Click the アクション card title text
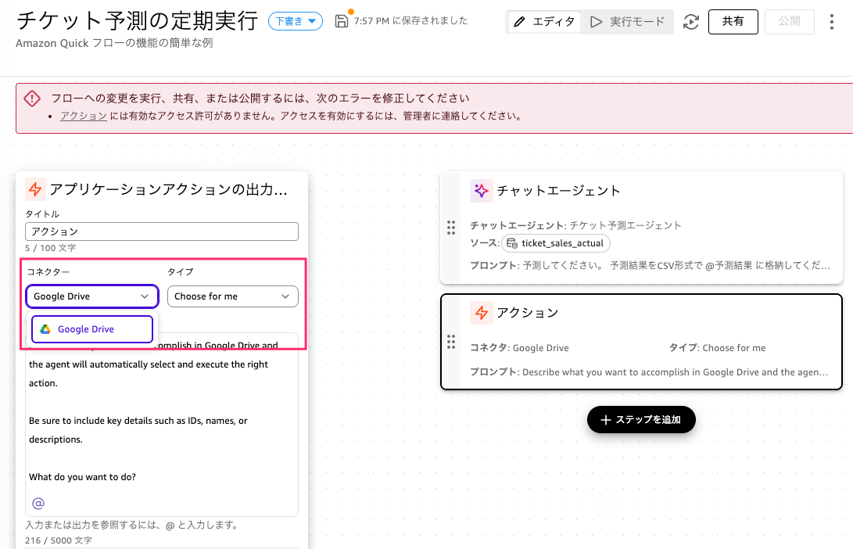The height and width of the screenshot is (549, 853). click(528, 313)
